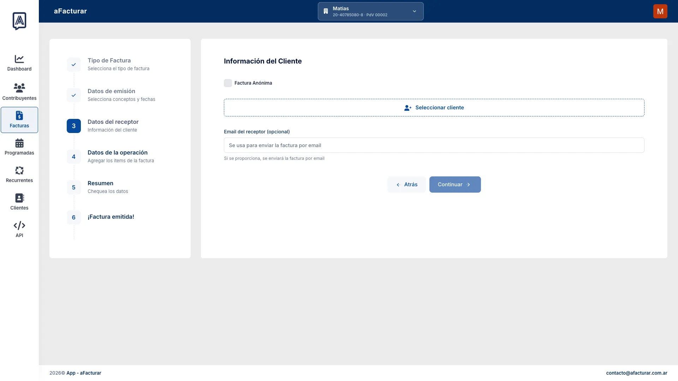678x381 pixels.
Task: Click the Factura Anónima label text
Action: tap(253, 83)
